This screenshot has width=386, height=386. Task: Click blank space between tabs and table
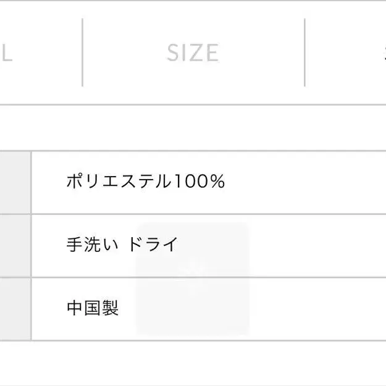point(193,127)
